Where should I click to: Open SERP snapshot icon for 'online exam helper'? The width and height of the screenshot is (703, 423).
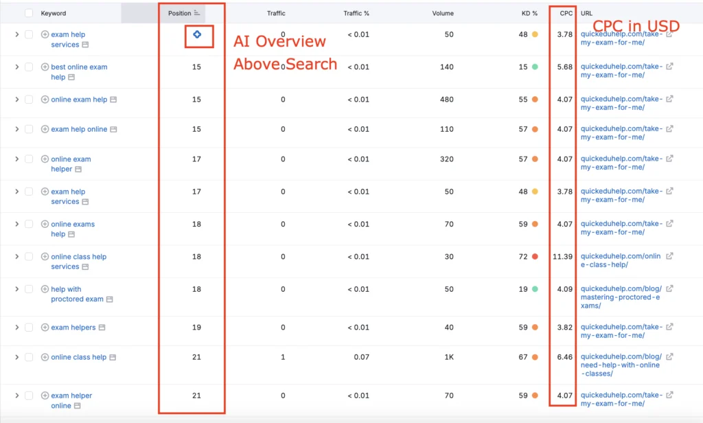point(78,169)
